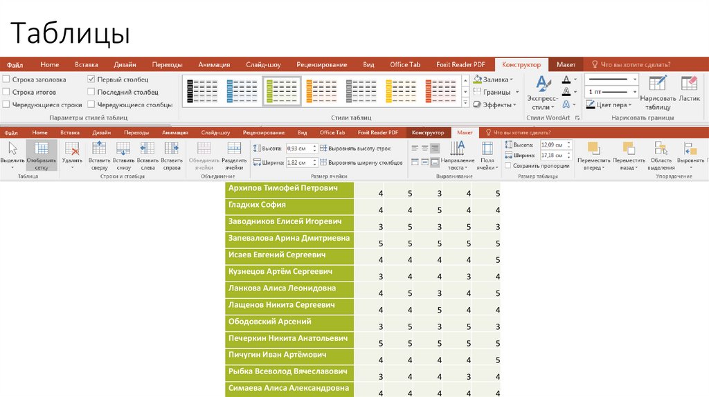Click the table height field 12,09 см
The width and height of the screenshot is (709, 397).
coord(553,145)
